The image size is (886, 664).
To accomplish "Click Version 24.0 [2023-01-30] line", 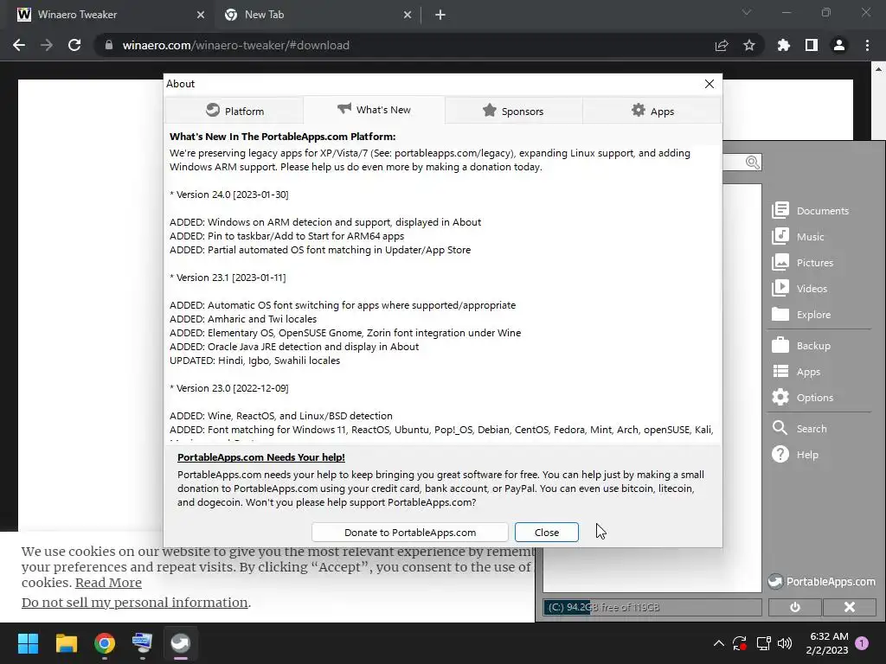I will point(228,195).
